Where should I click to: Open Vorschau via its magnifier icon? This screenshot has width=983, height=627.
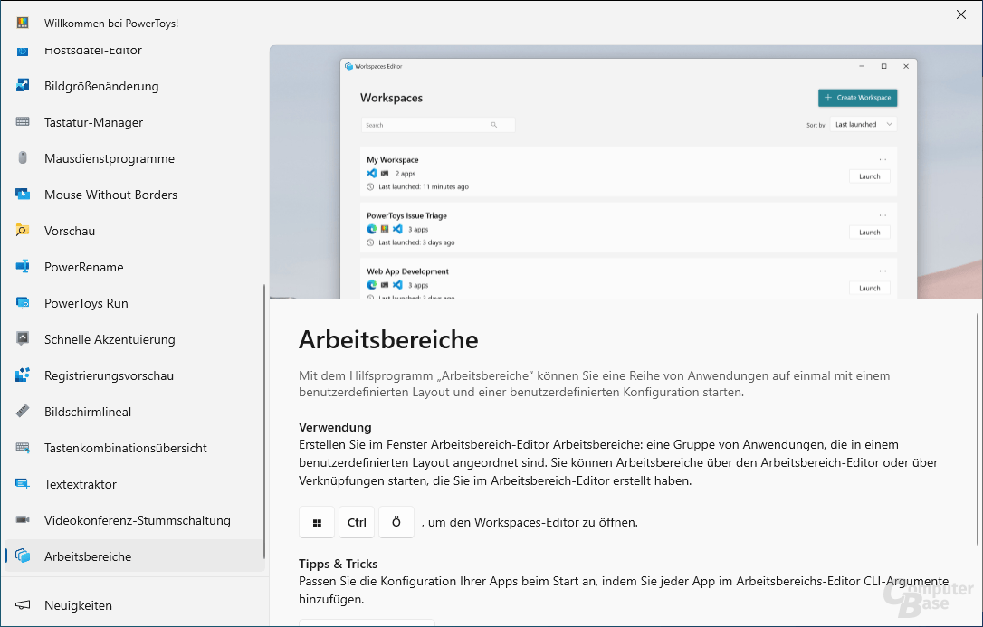pos(25,231)
